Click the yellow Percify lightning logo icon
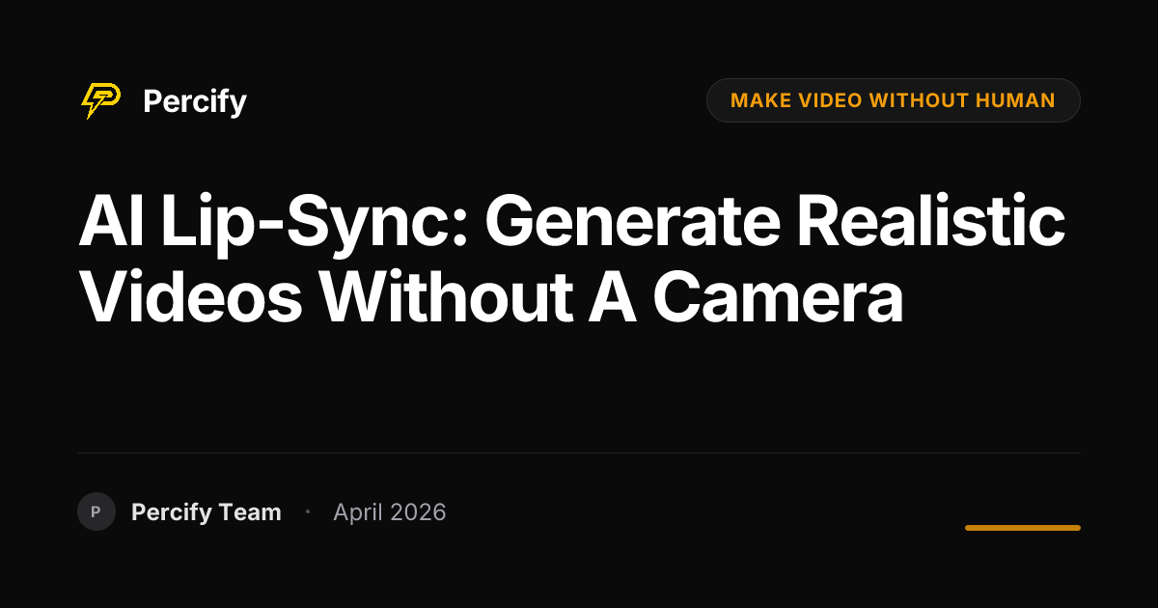The width and height of the screenshot is (1158, 608). [100, 100]
